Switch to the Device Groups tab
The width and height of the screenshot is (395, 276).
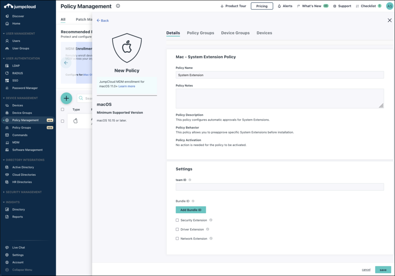[235, 33]
